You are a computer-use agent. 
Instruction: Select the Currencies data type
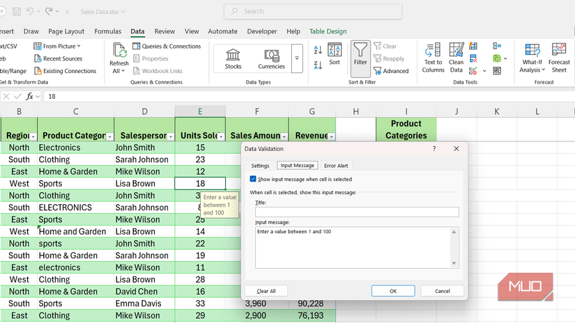click(271, 58)
